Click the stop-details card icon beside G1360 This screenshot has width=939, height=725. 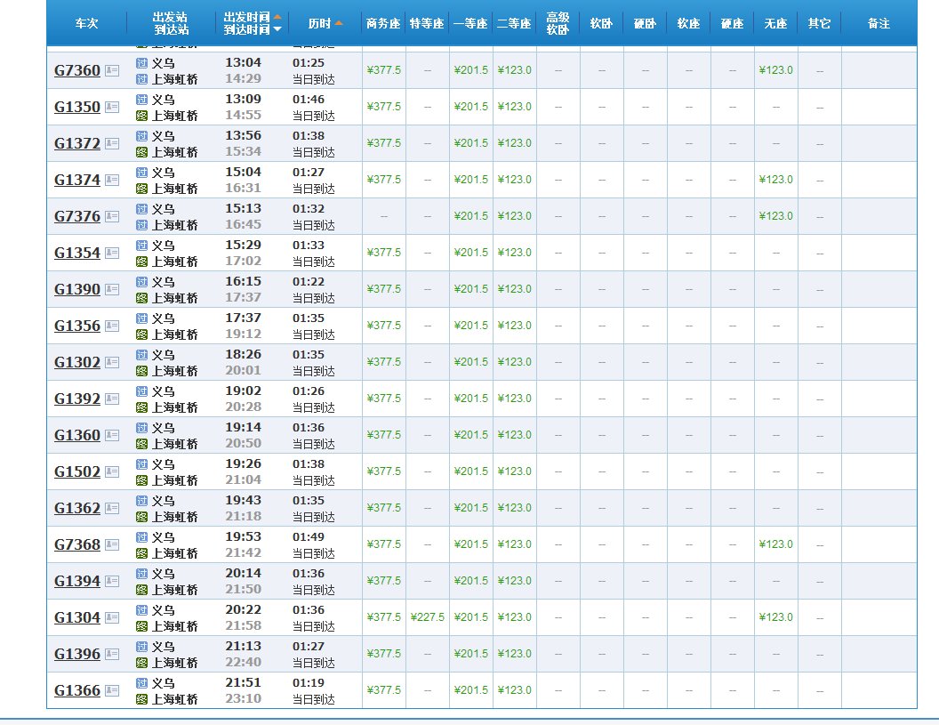tap(111, 435)
